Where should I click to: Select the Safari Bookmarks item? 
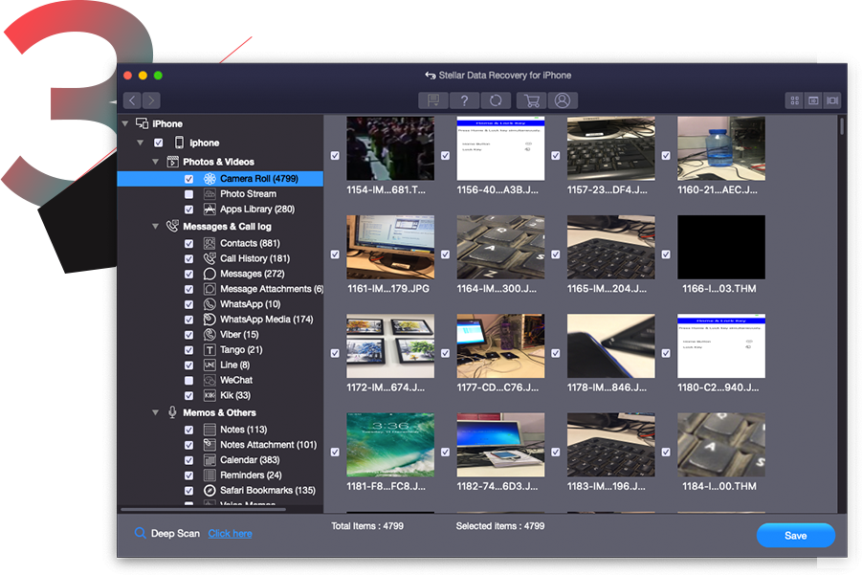click(x=258, y=489)
